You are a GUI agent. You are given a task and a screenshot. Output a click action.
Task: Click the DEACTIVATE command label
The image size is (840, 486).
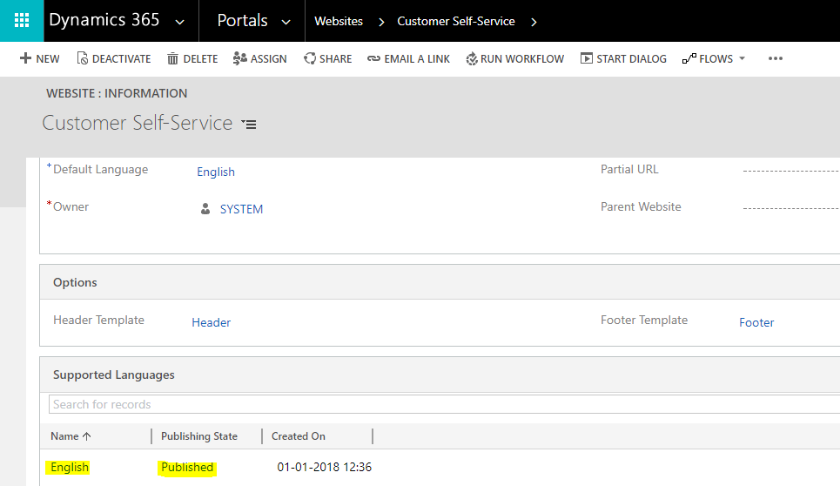click(122, 59)
